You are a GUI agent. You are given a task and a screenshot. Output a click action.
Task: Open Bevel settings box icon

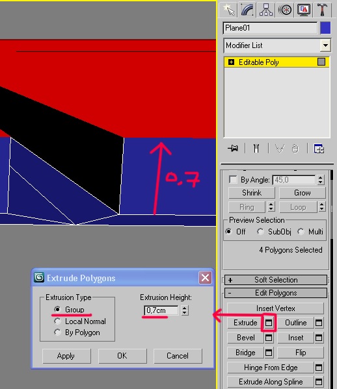[269, 338]
